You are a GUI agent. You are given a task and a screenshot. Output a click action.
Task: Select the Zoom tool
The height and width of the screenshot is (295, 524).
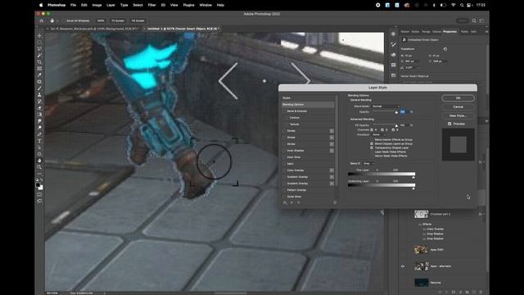coord(39,167)
